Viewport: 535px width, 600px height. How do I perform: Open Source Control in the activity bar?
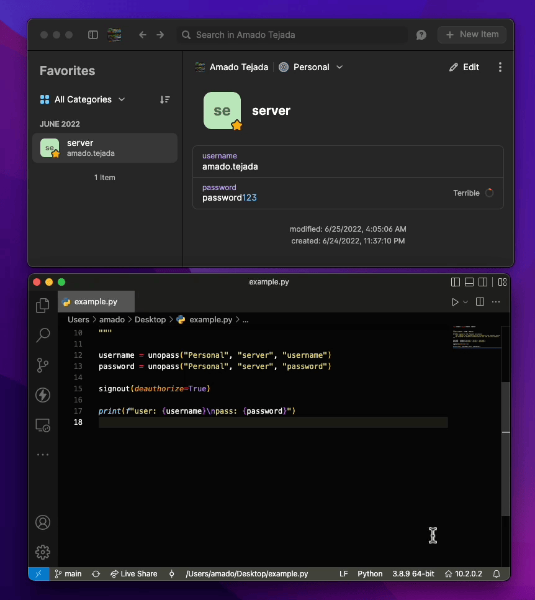(x=43, y=365)
